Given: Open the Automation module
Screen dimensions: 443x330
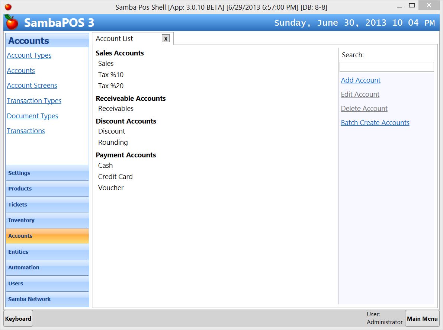Looking at the screenshot, I should click(x=47, y=267).
